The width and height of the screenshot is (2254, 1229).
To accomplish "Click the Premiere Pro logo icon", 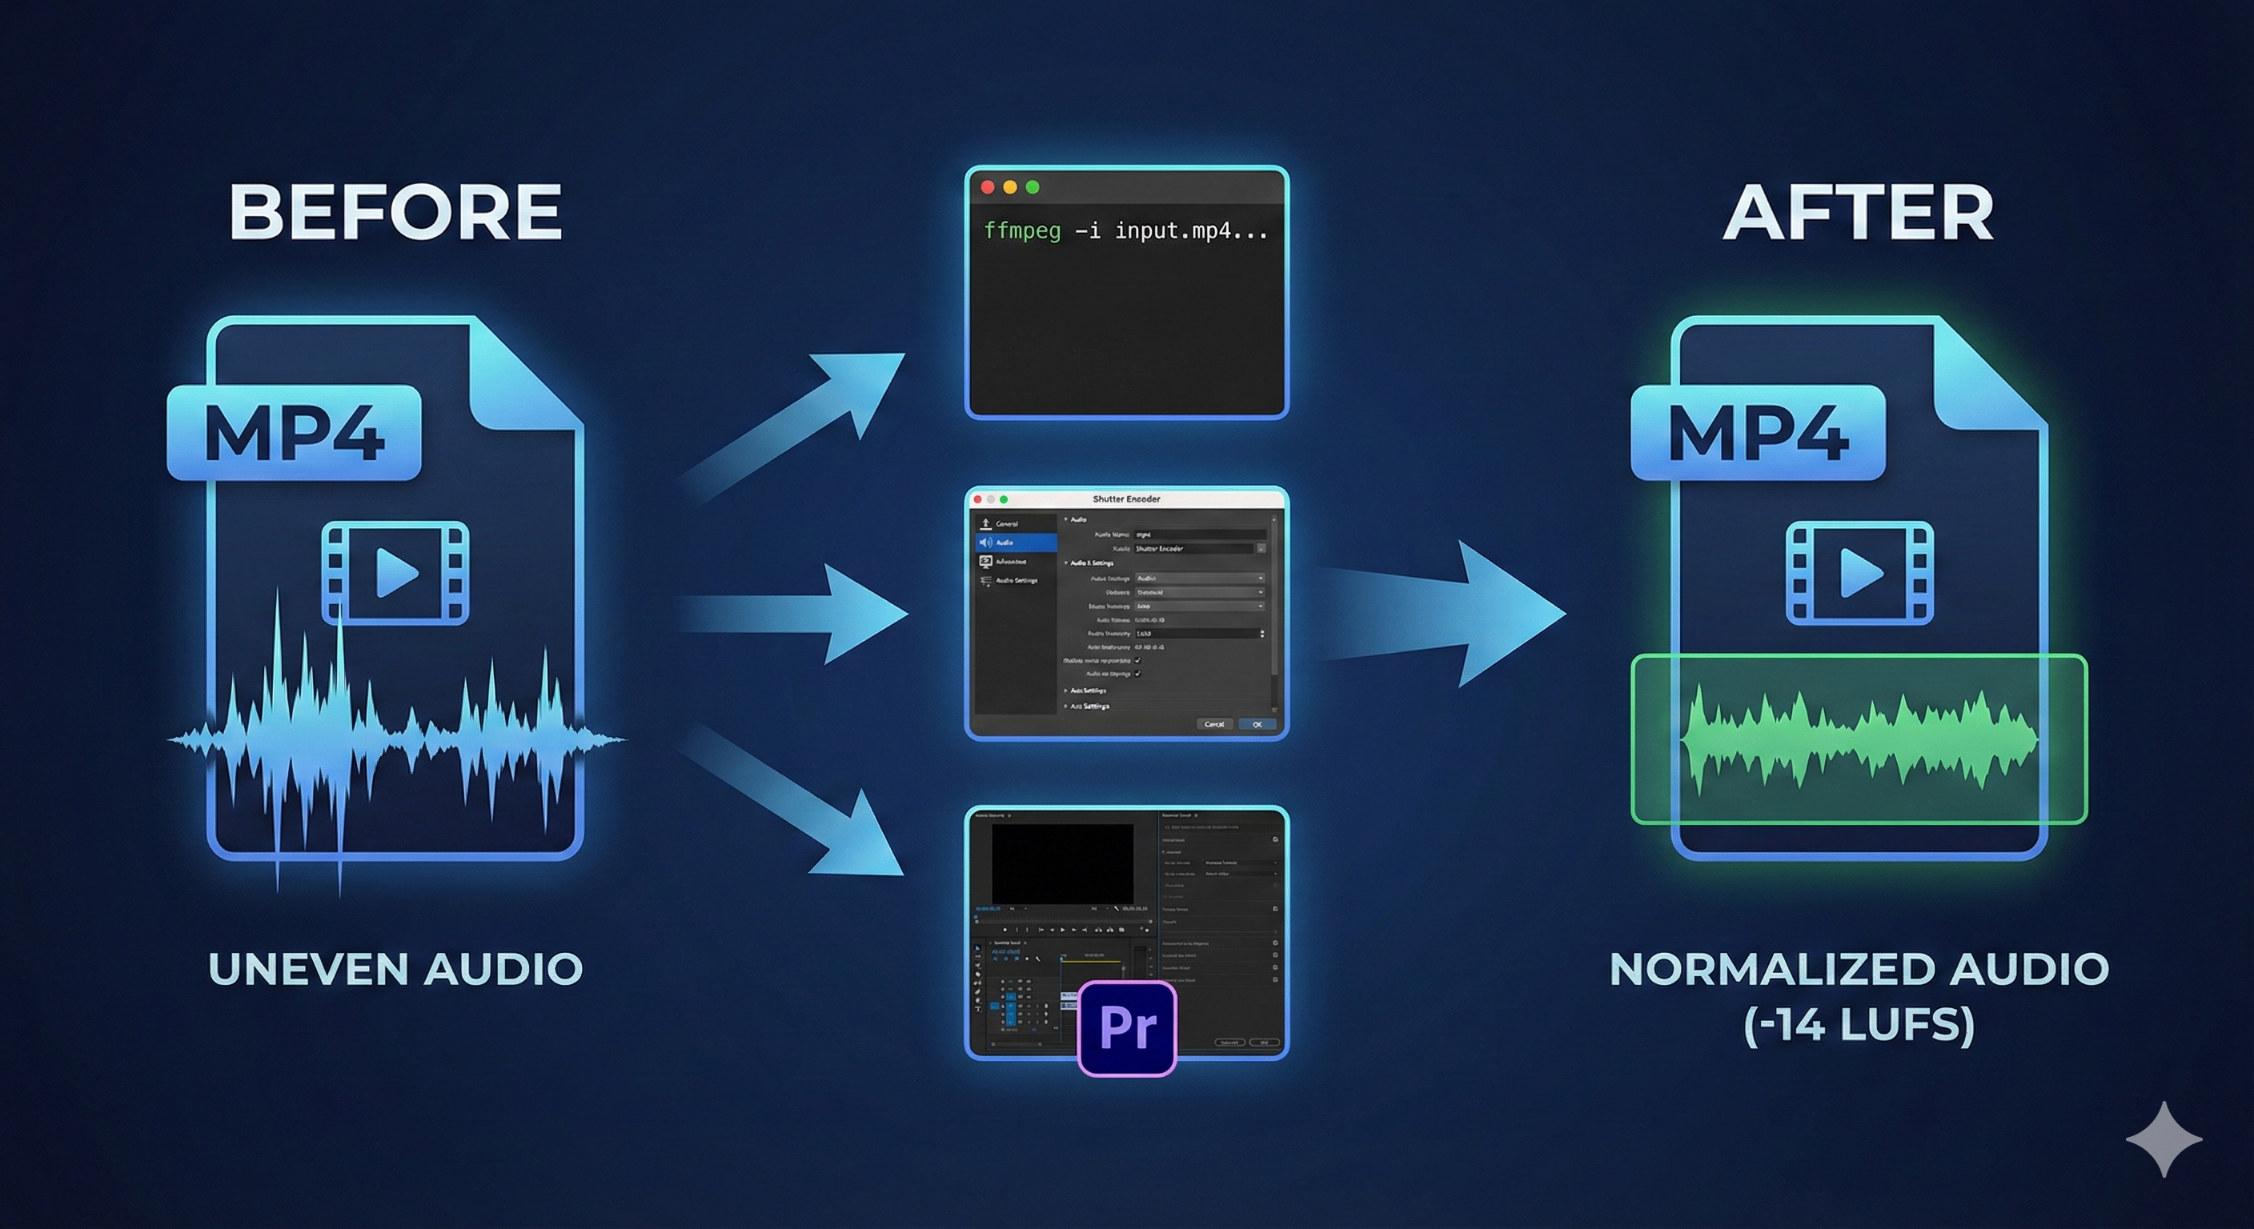I will tap(1127, 1028).
